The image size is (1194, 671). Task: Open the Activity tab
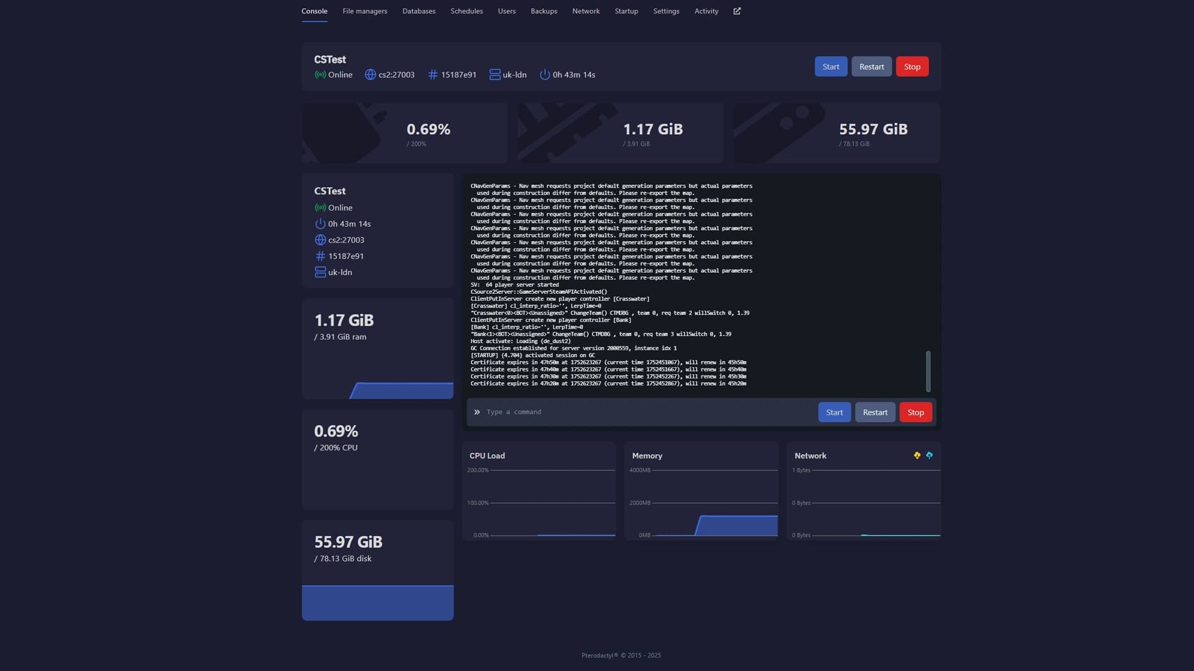pos(706,11)
